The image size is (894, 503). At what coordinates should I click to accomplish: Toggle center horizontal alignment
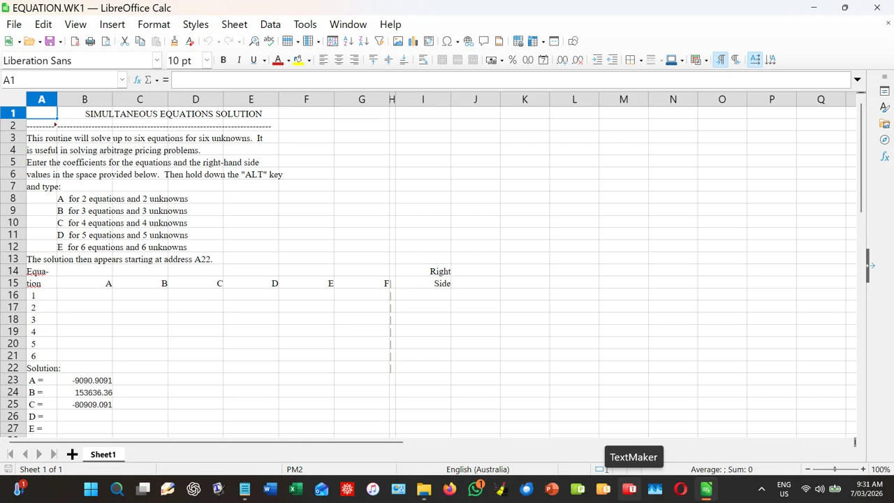339,60
